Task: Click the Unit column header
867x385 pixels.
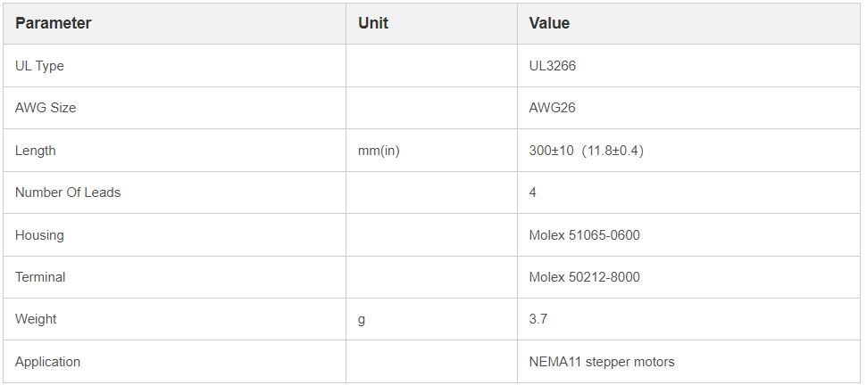Action: point(373,23)
